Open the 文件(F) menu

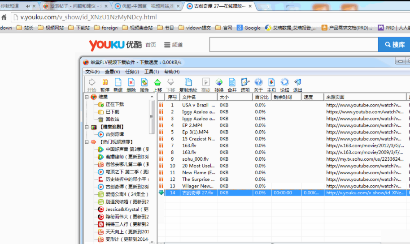pos(92,72)
